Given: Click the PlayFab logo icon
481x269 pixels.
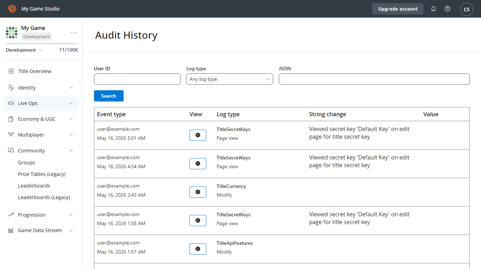Looking at the screenshot, I should [x=12, y=9].
